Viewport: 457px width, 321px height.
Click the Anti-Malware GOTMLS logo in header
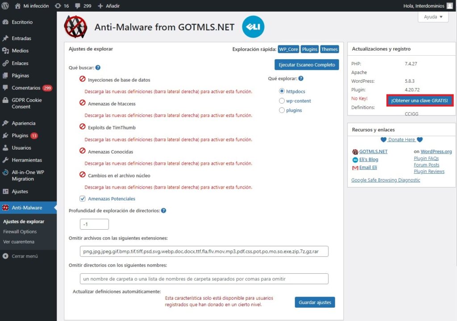75,27
